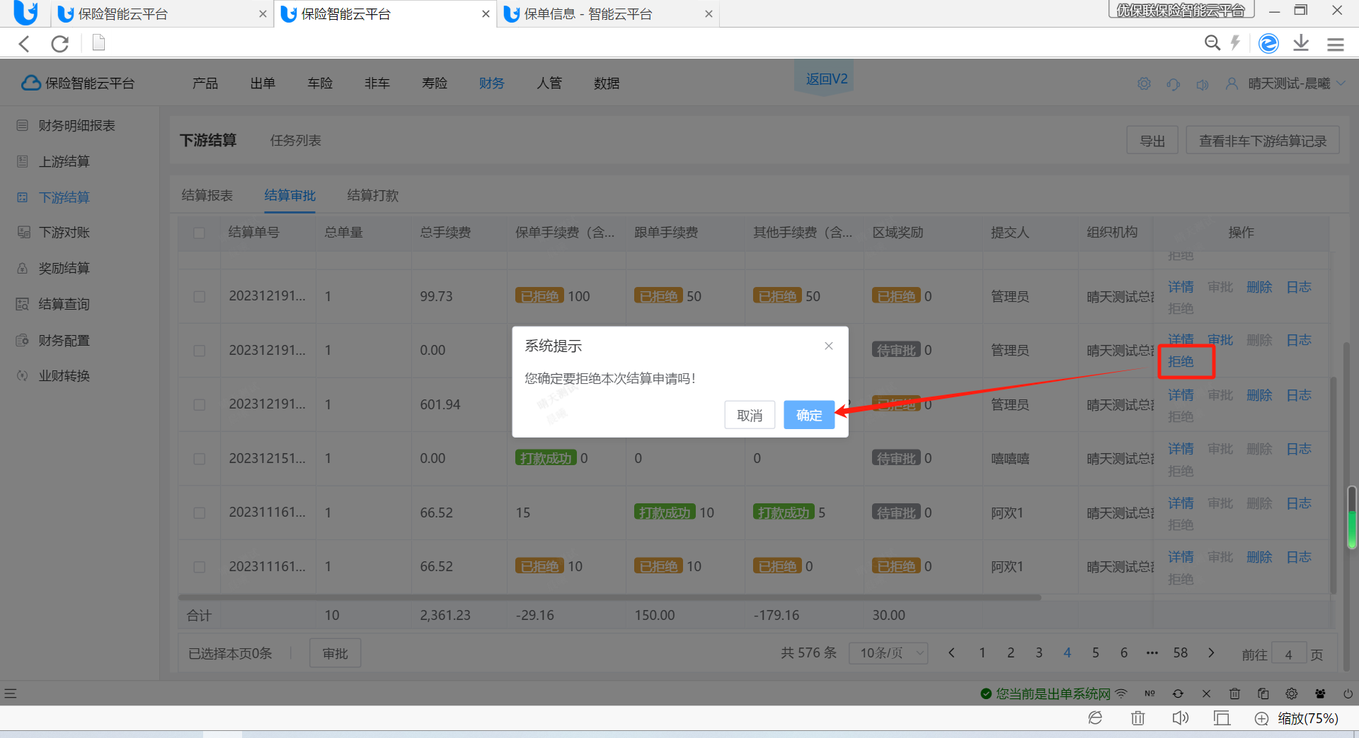Close the 保单信息 browser tab

coord(709,14)
